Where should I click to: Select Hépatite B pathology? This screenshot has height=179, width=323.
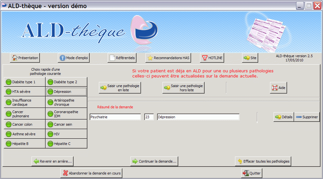pyautogui.click(x=24, y=144)
